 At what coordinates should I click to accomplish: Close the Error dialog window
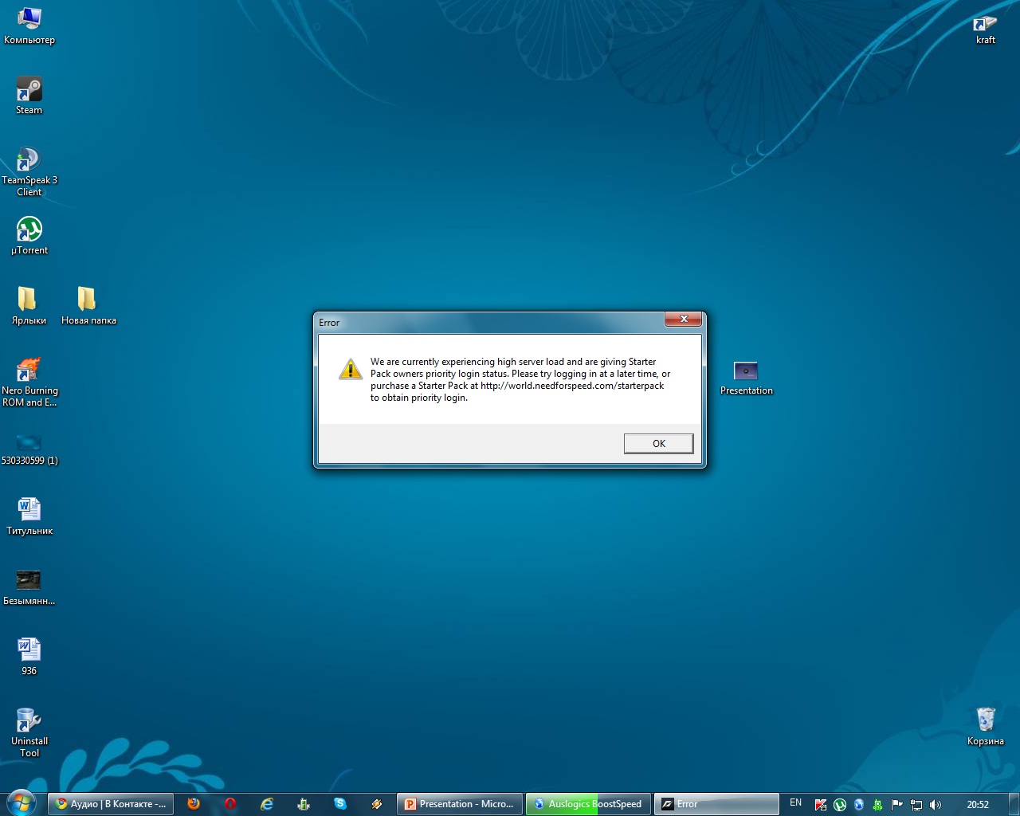(684, 319)
